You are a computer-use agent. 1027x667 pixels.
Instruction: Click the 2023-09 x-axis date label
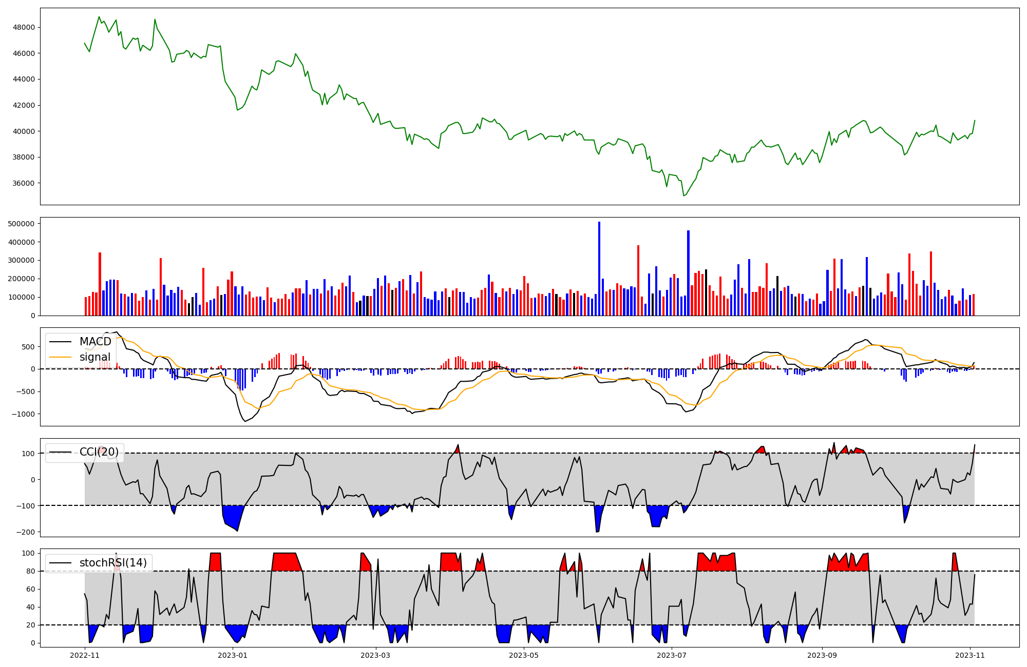coord(822,655)
